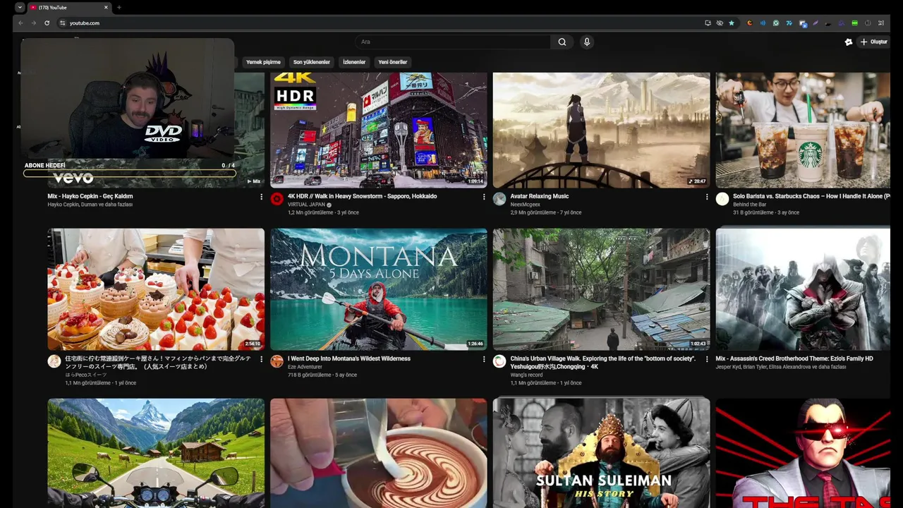Open Solo Barista vs. Starbucks Chaos title
The height and width of the screenshot is (508, 903).
pyautogui.click(x=811, y=196)
